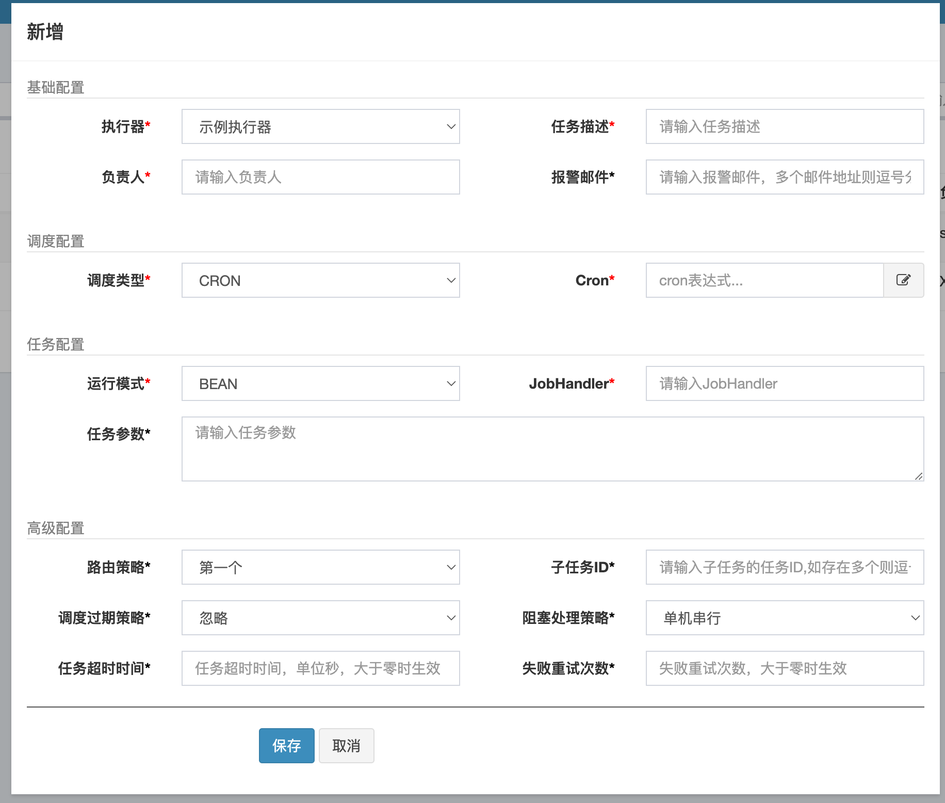Open the 调度过期策略 dropdown
945x803 pixels.
point(320,618)
